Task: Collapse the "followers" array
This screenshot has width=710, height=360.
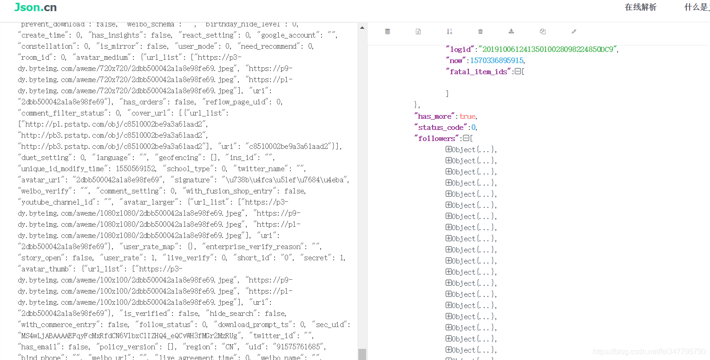Action: (466, 138)
